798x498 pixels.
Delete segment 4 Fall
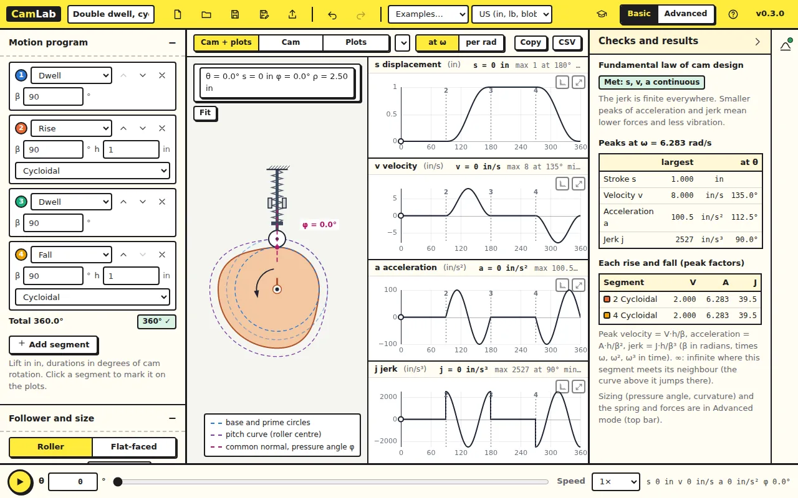162,255
